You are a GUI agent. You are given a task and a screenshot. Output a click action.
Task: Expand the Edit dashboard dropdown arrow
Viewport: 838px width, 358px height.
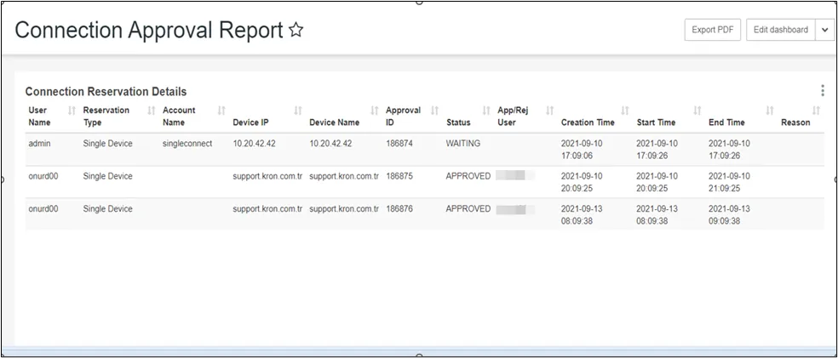pos(824,30)
